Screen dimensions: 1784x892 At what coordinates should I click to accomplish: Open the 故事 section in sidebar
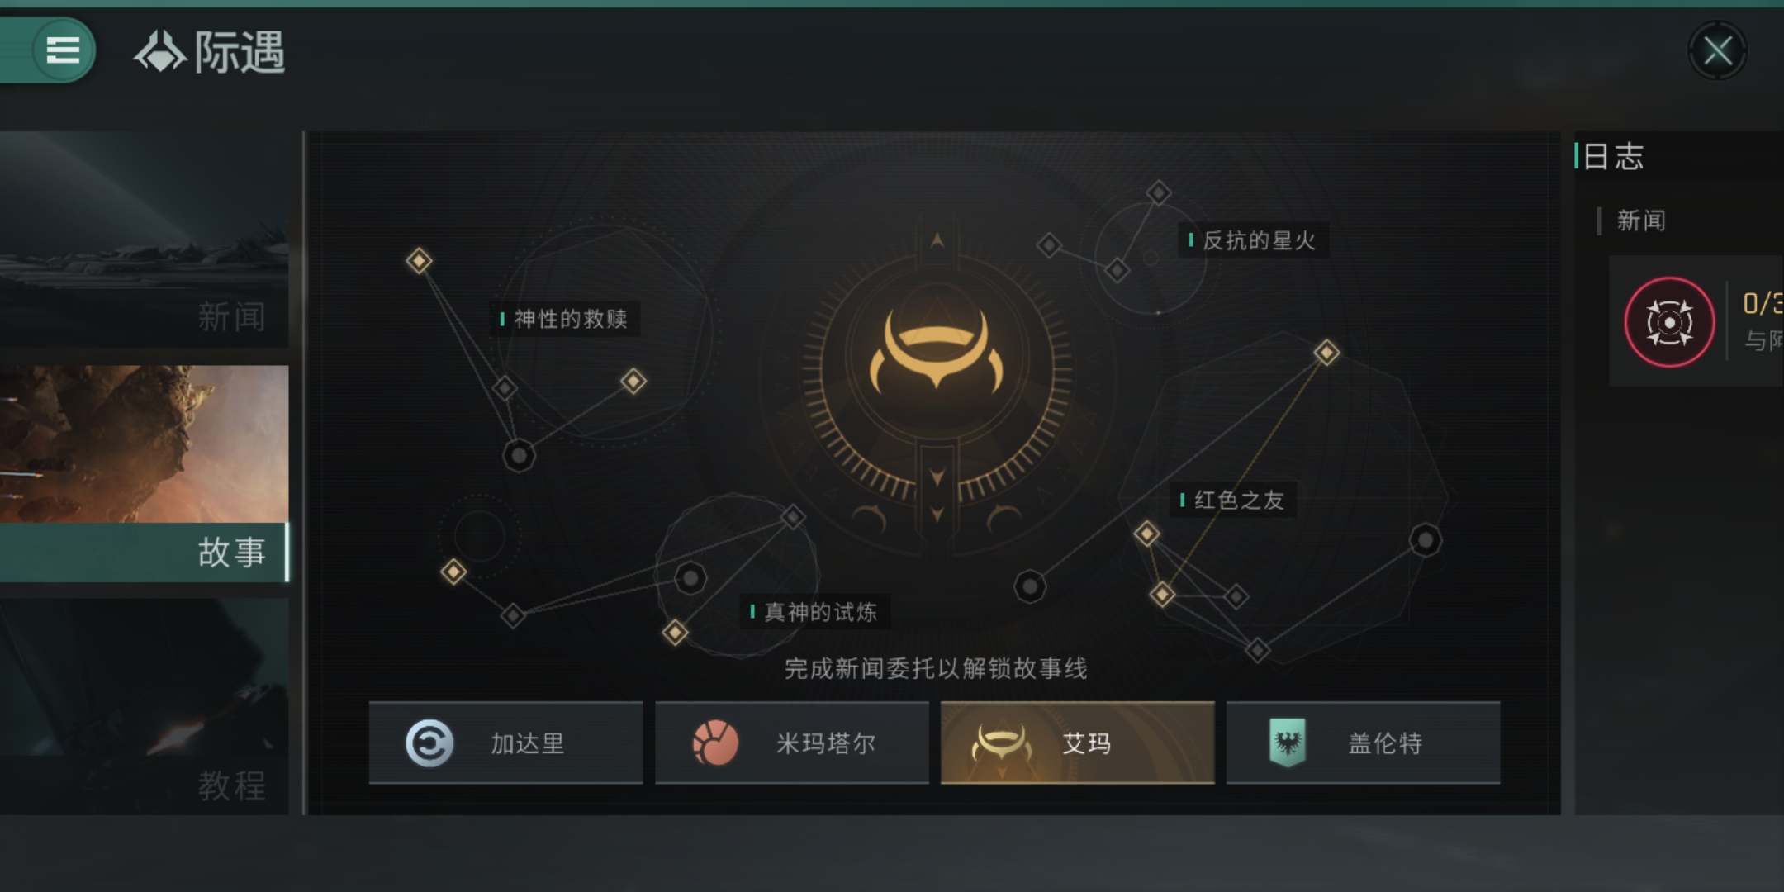(144, 474)
